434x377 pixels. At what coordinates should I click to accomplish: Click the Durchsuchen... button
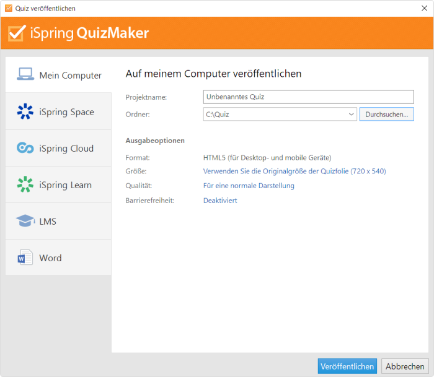(386, 114)
